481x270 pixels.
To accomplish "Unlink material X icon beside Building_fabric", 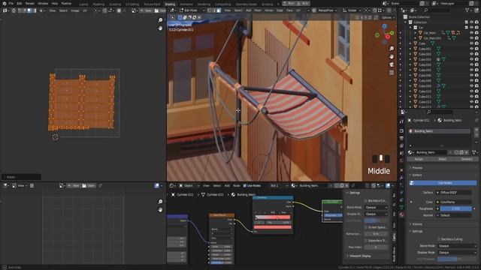I will point(467,152).
